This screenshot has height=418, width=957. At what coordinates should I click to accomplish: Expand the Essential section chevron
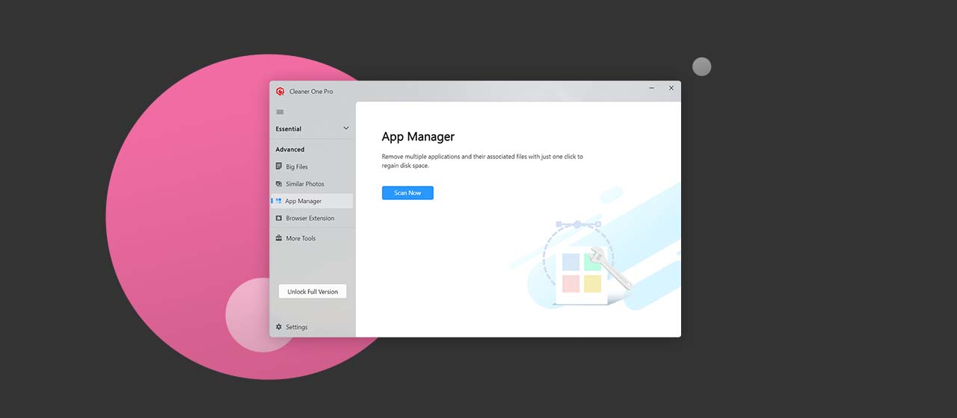tap(345, 128)
